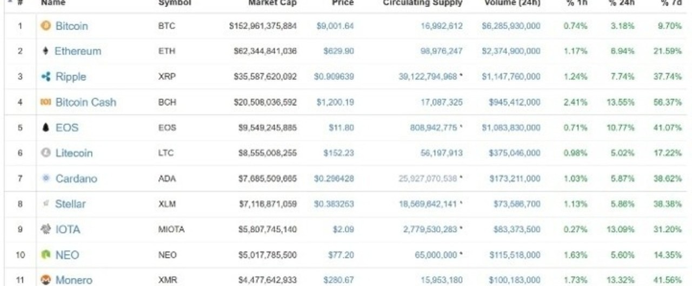This screenshot has width=692, height=286.
Task: Sort by Name column header
Action: click(x=53, y=3)
